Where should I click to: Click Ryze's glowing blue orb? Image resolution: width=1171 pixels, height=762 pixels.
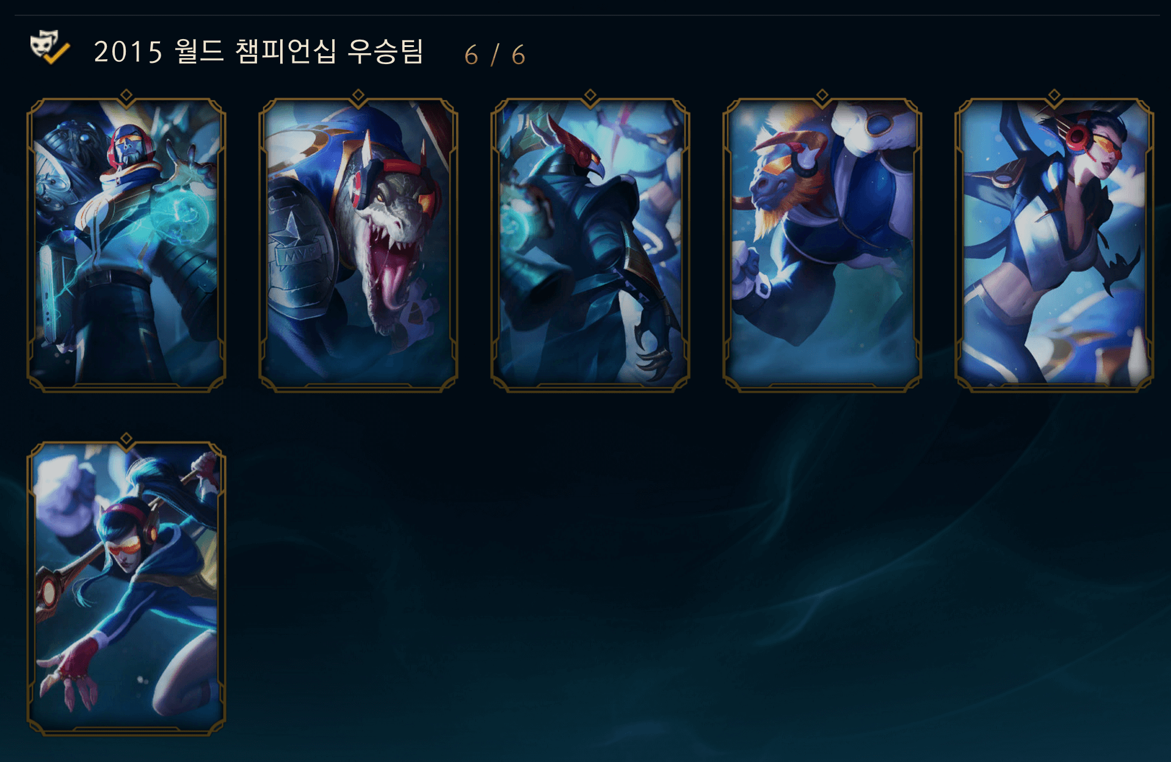pos(179,219)
